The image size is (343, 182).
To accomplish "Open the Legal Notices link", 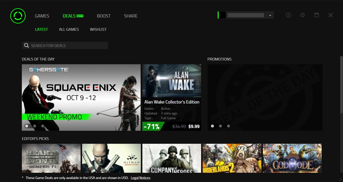I will [141, 178].
